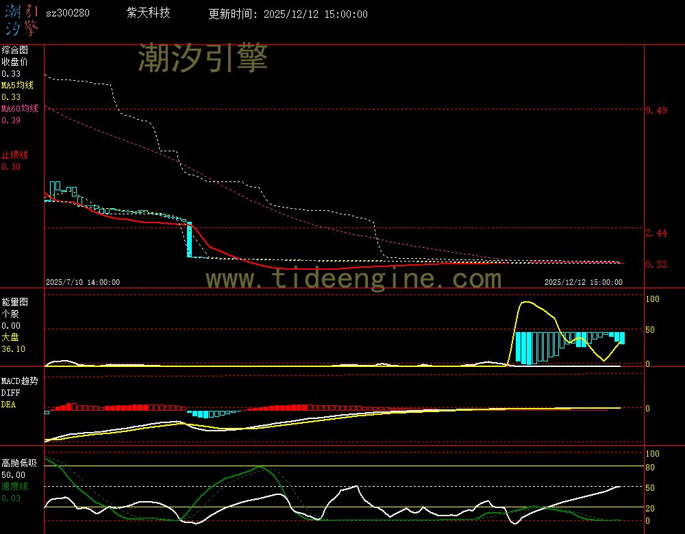Image resolution: width=685 pixels, height=534 pixels.
Task: Click the 更新时间 timestamp in header
Action: point(288,14)
